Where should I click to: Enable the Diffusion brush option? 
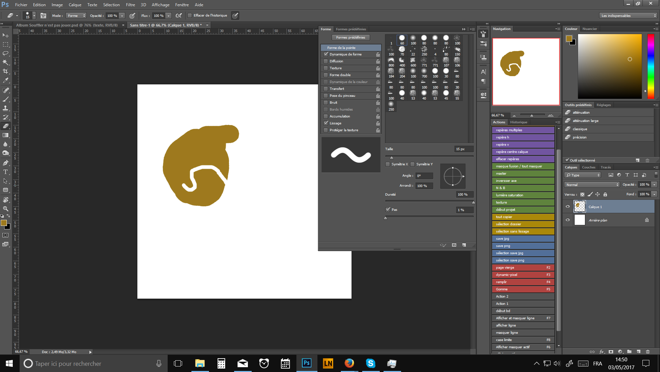pos(326,61)
